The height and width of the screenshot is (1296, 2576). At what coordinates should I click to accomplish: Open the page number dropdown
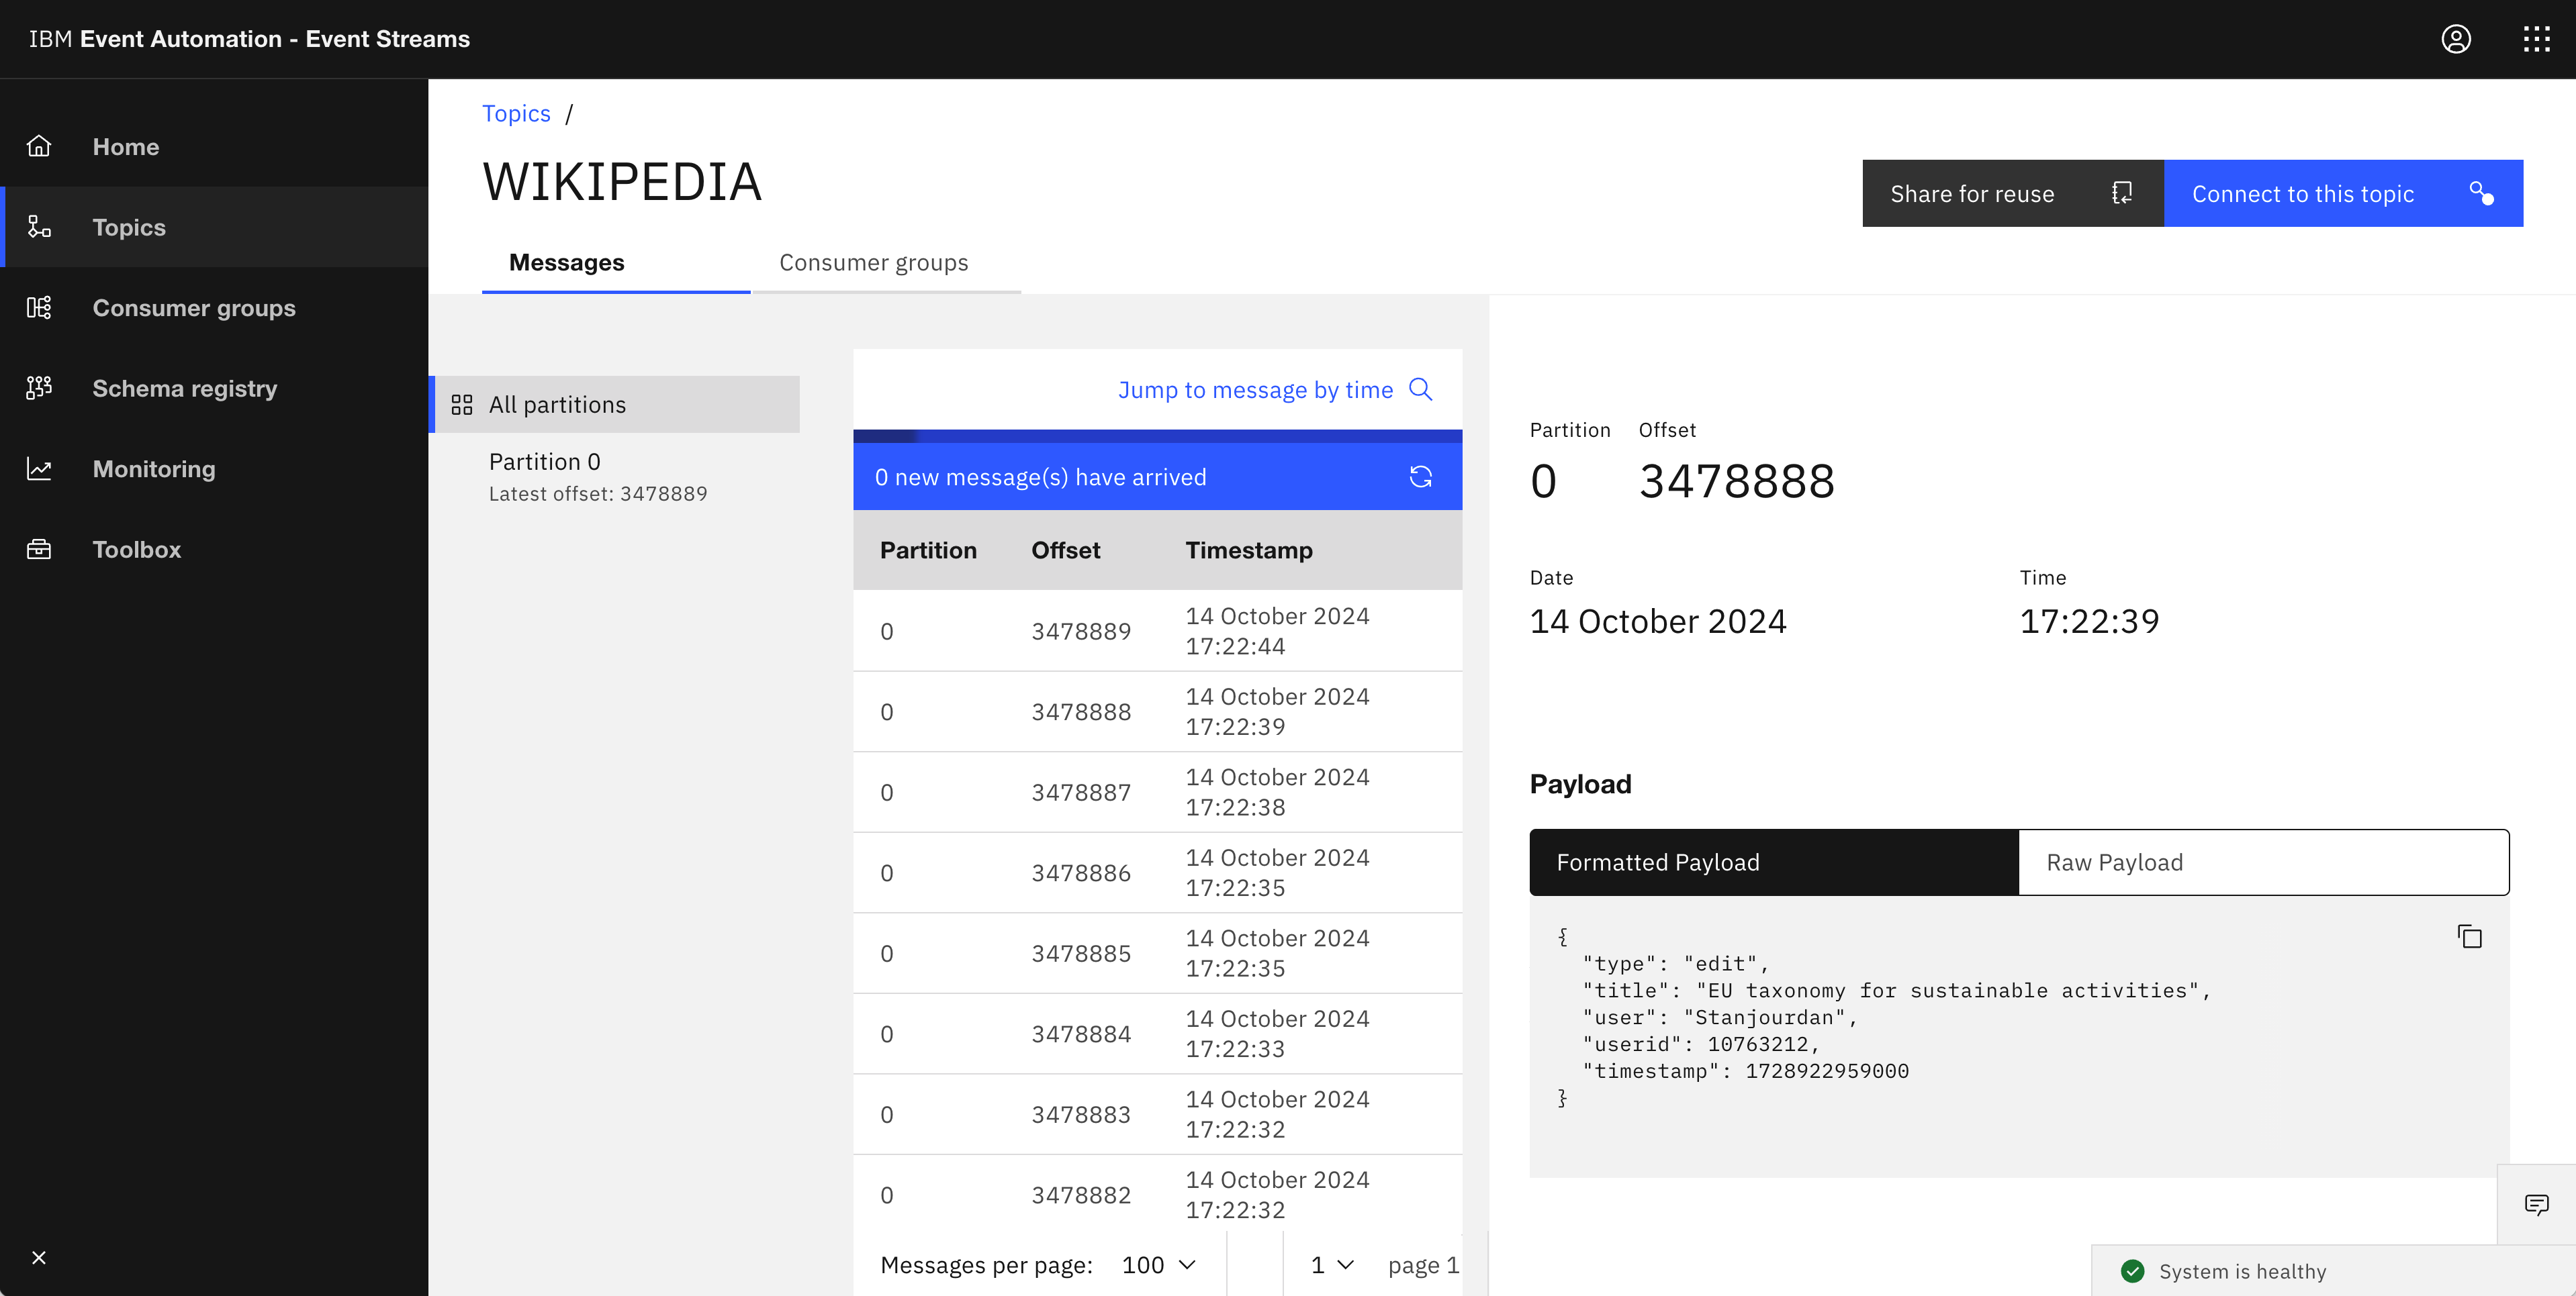1331,1265
